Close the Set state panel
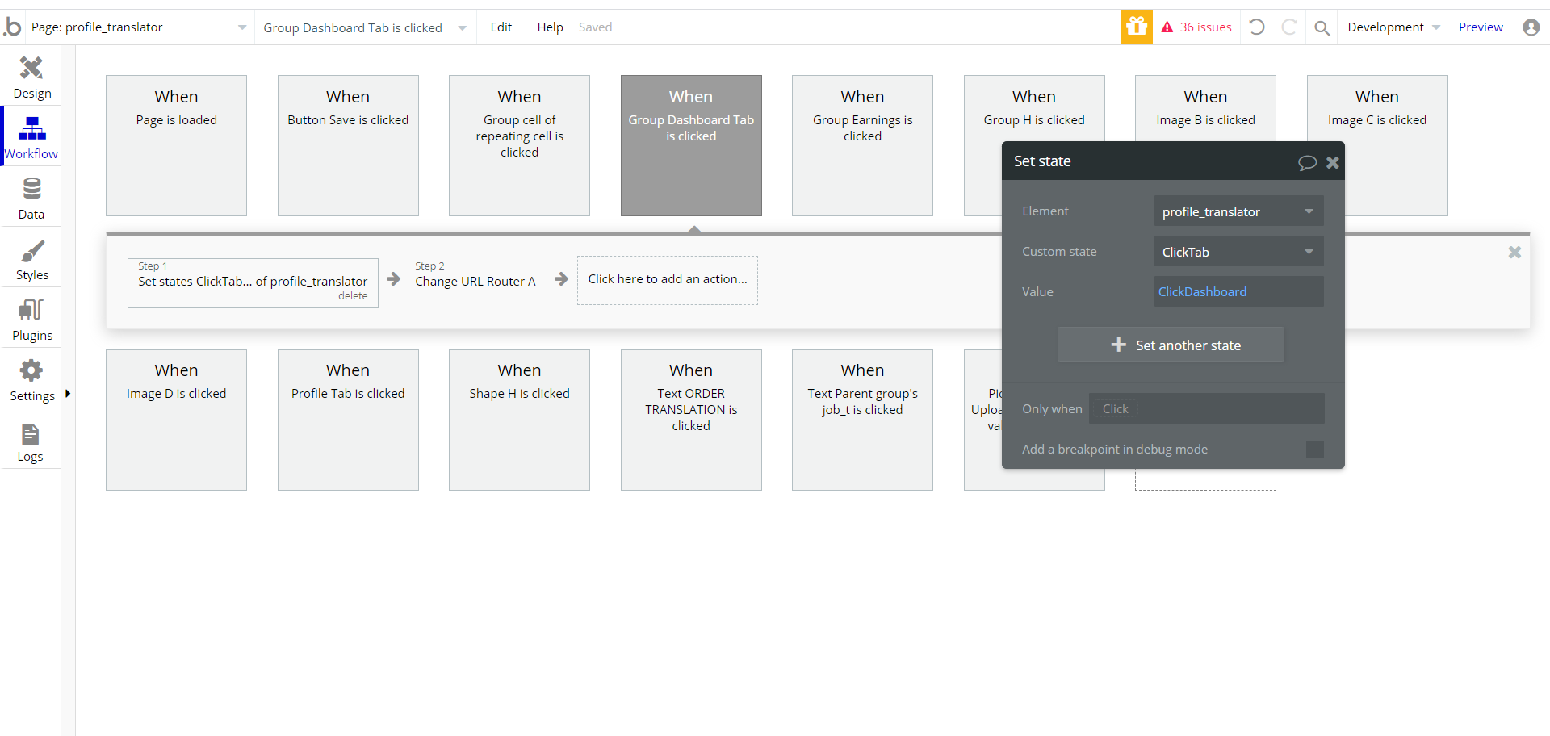This screenshot has width=1550, height=736. click(x=1333, y=162)
